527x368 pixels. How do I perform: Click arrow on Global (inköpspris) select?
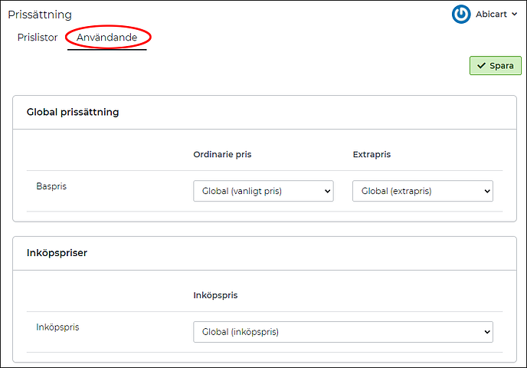click(487, 332)
